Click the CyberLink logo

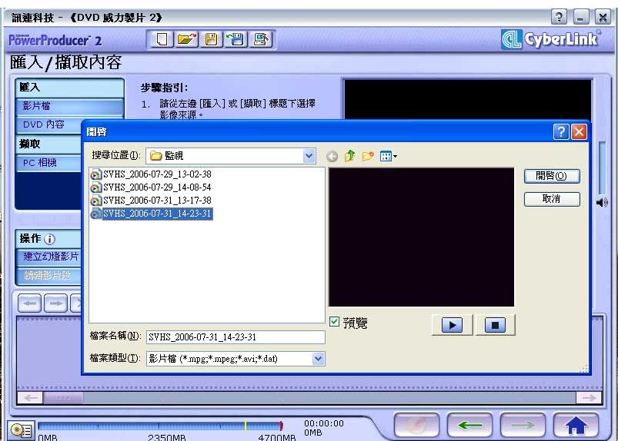click(x=550, y=39)
